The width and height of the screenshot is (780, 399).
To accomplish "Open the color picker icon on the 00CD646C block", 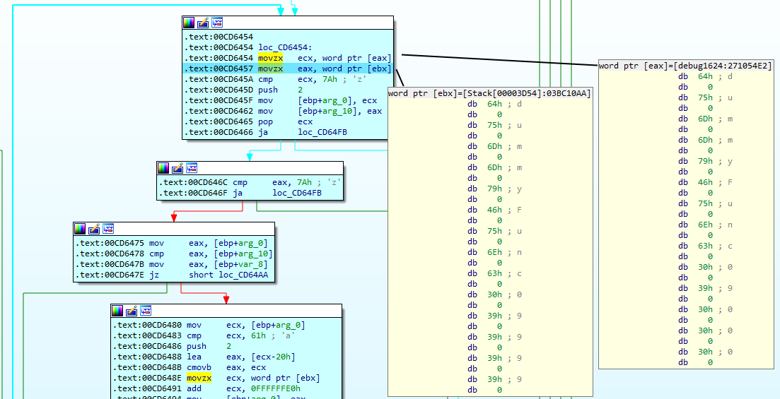I will [x=163, y=168].
